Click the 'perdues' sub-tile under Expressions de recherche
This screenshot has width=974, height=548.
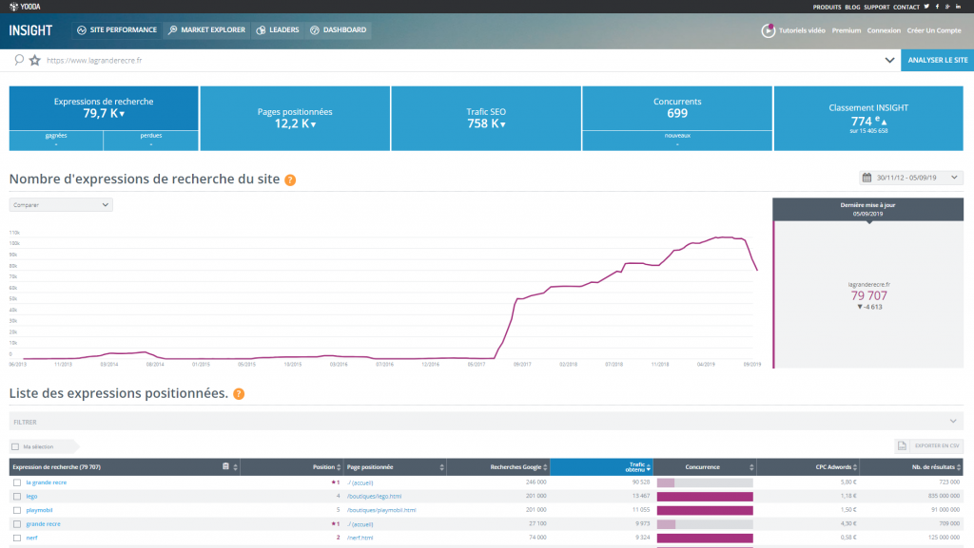point(151,141)
